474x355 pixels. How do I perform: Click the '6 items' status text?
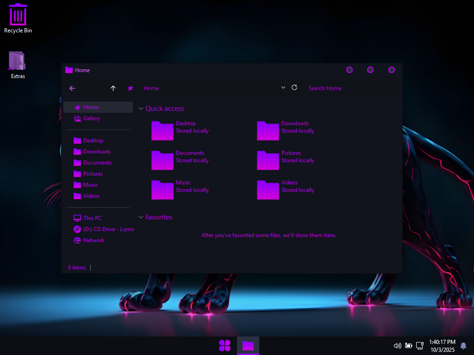77,268
